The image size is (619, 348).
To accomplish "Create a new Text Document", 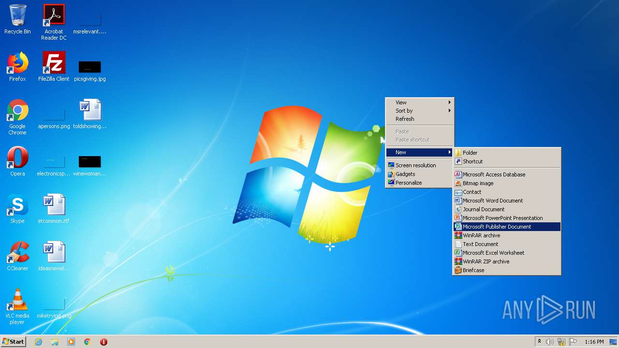I will tap(507, 244).
